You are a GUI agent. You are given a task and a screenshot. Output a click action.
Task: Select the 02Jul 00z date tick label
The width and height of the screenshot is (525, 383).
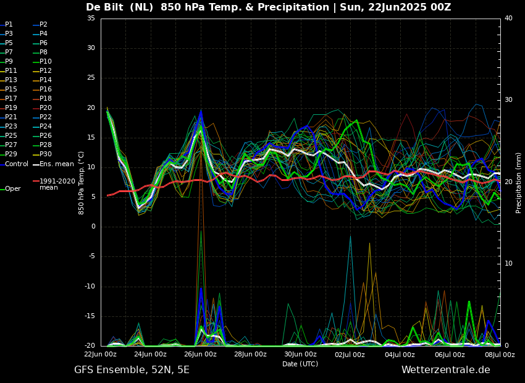click(350, 355)
